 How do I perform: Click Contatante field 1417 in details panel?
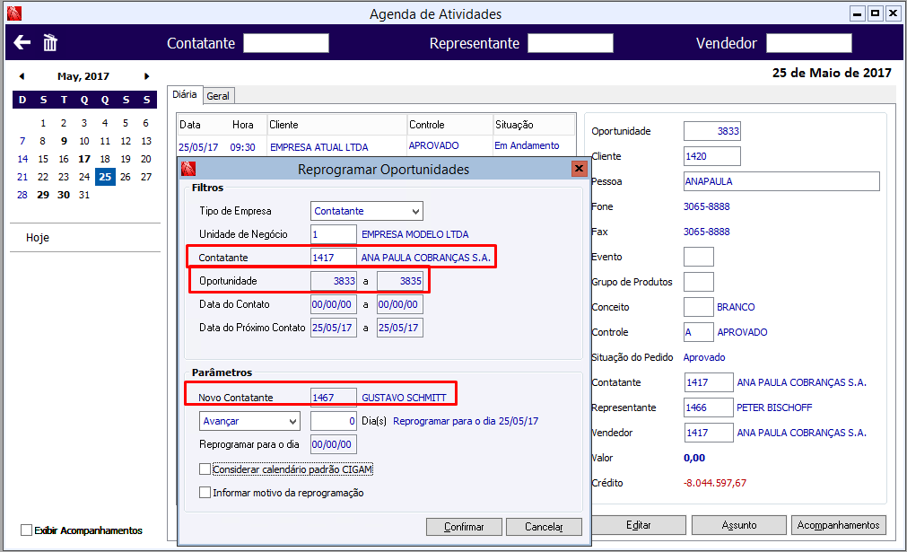tap(709, 382)
